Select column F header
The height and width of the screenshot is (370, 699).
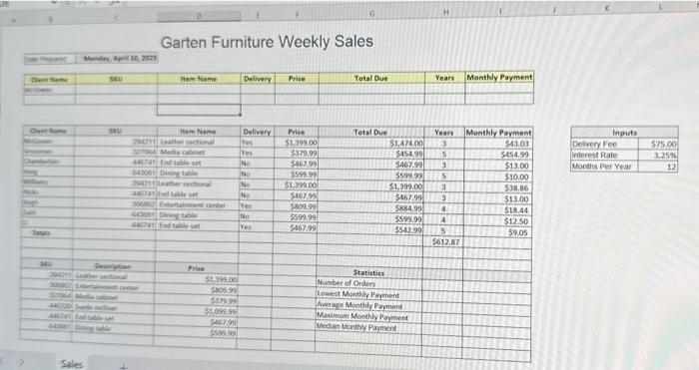click(x=297, y=16)
